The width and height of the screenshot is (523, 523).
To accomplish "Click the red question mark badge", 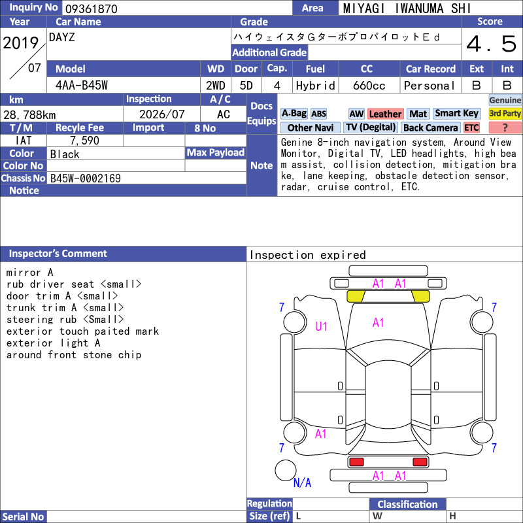I will [505, 127].
